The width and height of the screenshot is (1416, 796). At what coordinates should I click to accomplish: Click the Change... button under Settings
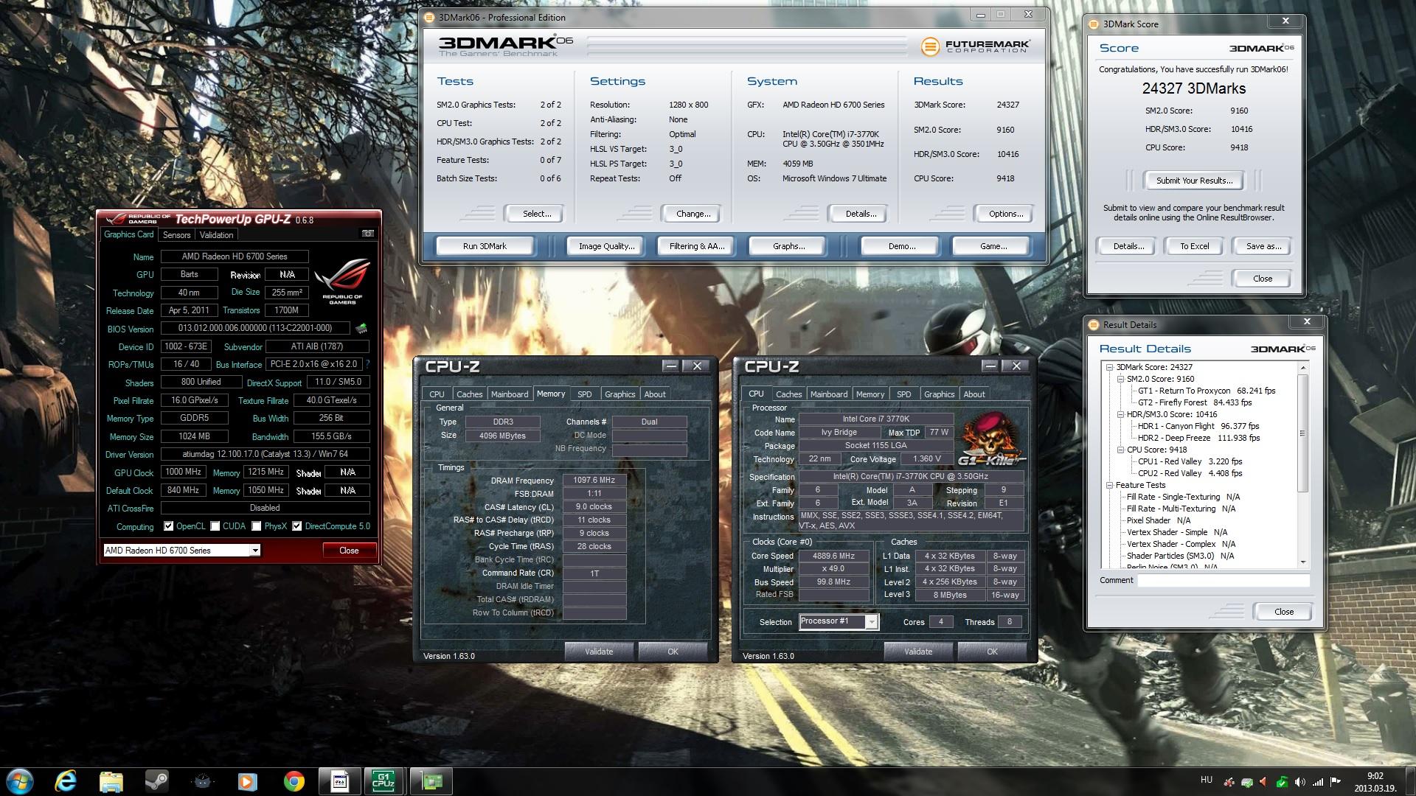[693, 214]
